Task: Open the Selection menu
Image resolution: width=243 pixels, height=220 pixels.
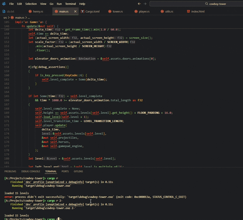Action: point(31,4)
